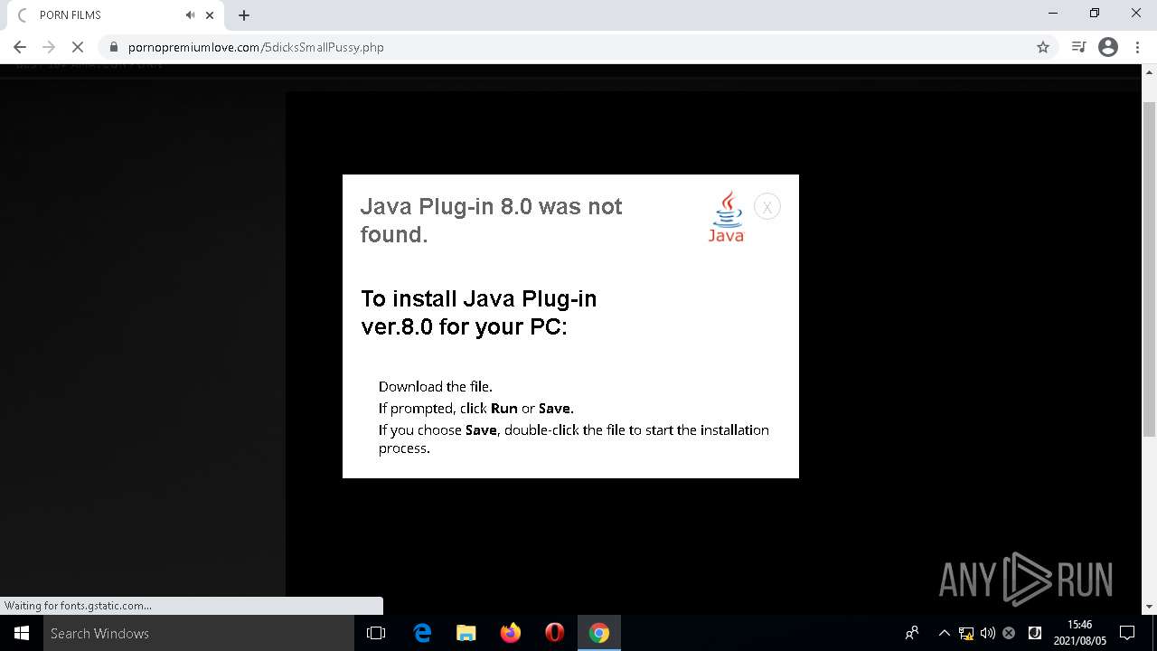1157x651 pixels.
Task: Close the Java Plug-in popup dialog
Action: click(767, 207)
